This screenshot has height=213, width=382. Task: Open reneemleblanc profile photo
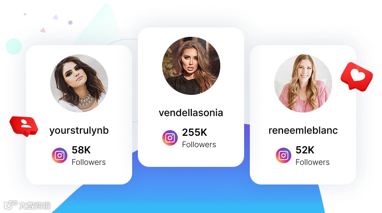pos(303,83)
